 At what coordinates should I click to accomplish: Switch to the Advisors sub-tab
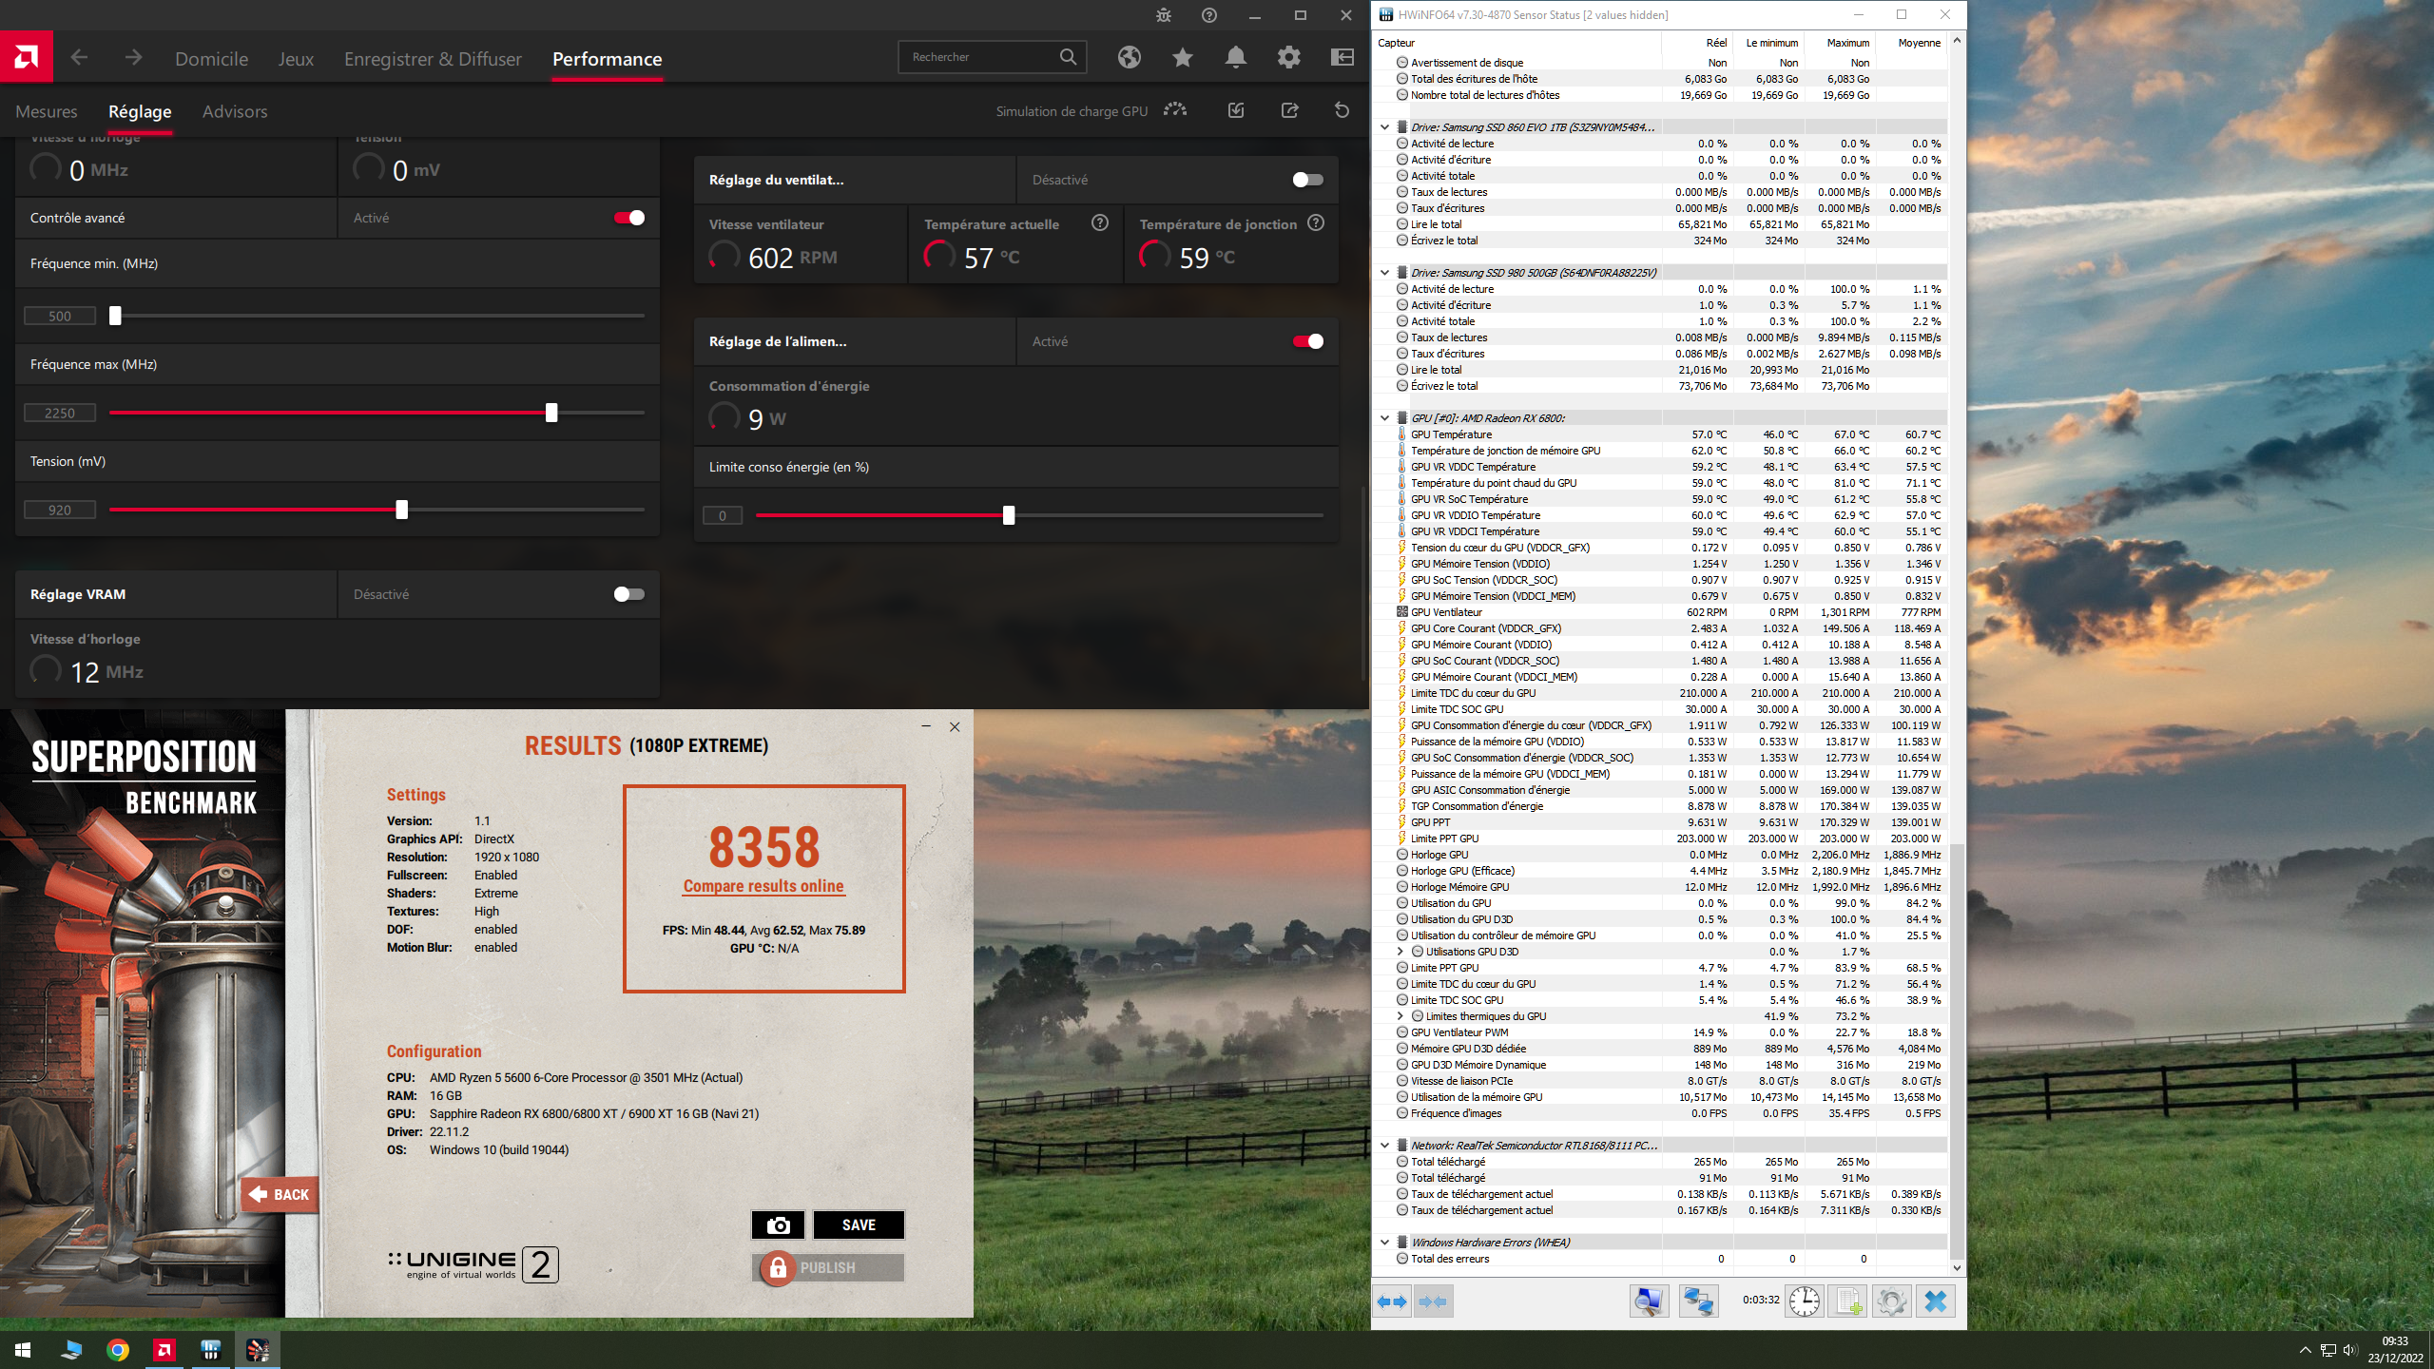coord(235,111)
